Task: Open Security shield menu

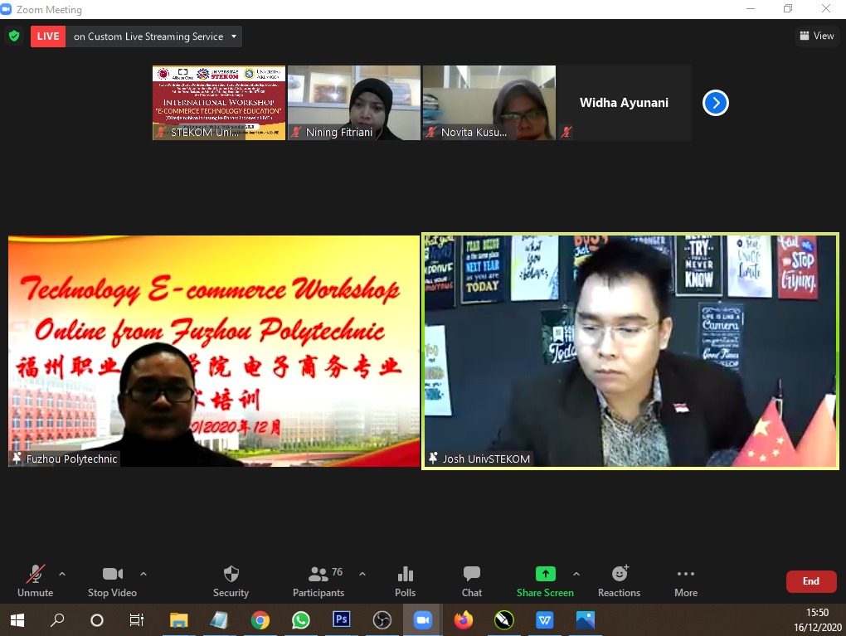Action: [231, 580]
